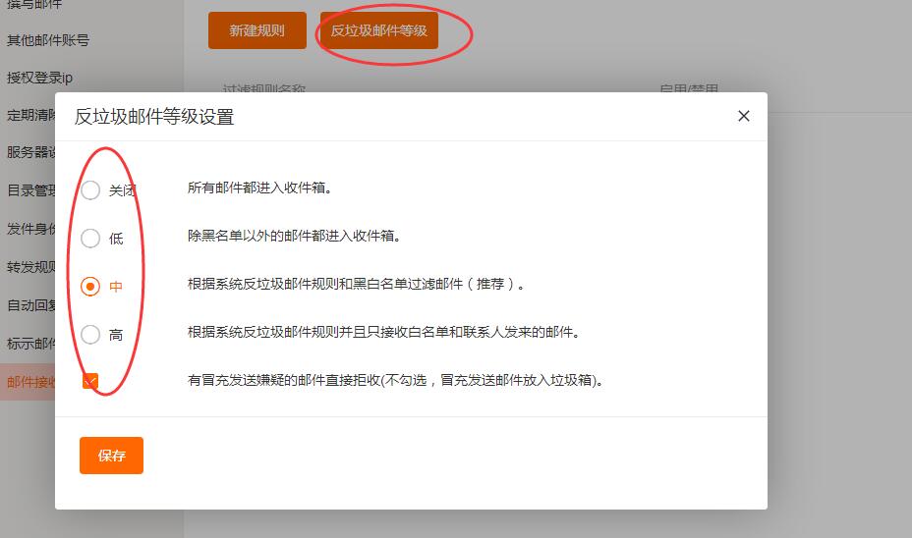Click the whitelist-and-contacts-only description text
This screenshot has width=912, height=538.
point(383,333)
